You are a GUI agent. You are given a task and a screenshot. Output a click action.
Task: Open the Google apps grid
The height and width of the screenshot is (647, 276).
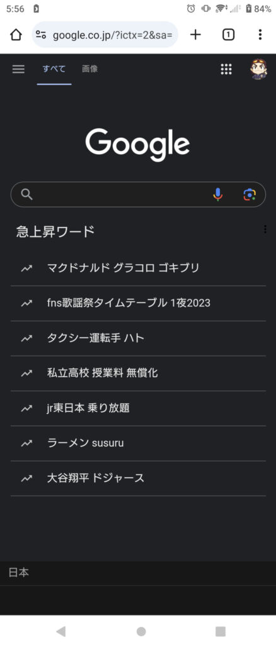tap(226, 69)
